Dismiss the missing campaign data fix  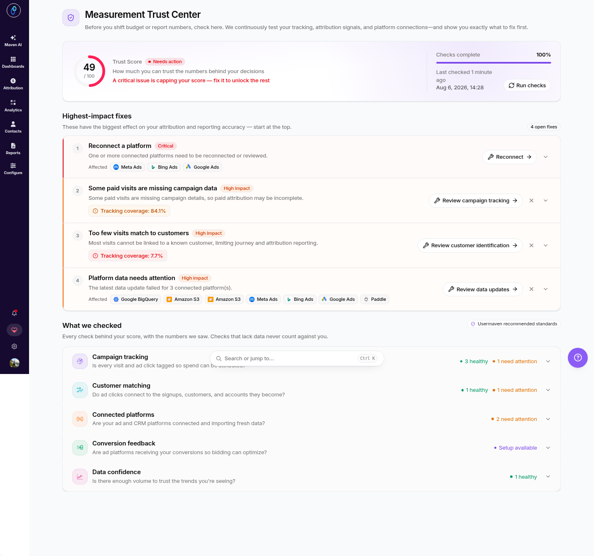tap(531, 201)
